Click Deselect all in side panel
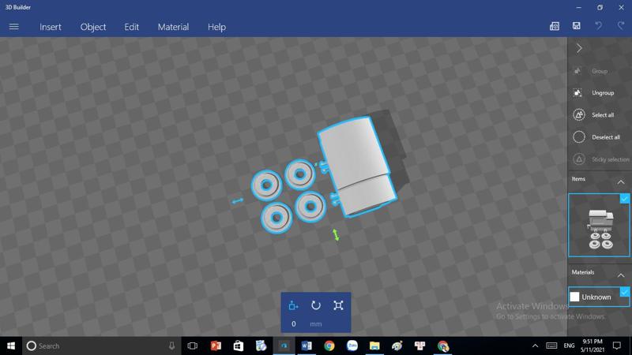Screen dimensions: 632x355 pos(596,136)
